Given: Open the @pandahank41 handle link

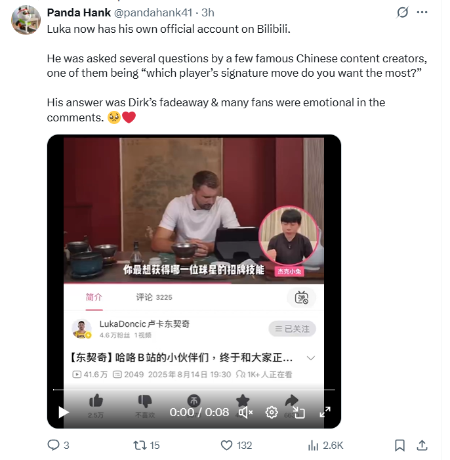Looking at the screenshot, I should click(153, 12).
